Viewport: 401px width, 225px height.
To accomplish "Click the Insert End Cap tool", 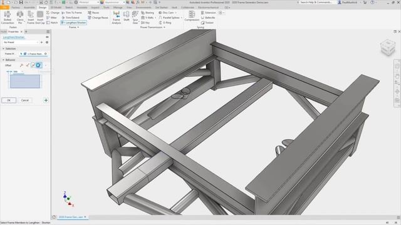I will (40, 17).
